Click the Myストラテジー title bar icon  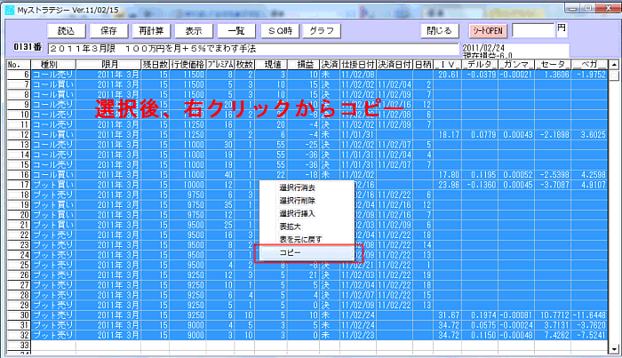(10, 11)
